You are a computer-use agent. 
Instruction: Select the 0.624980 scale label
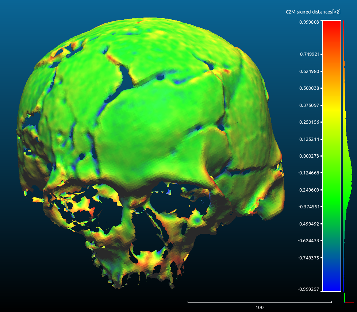(x=309, y=72)
